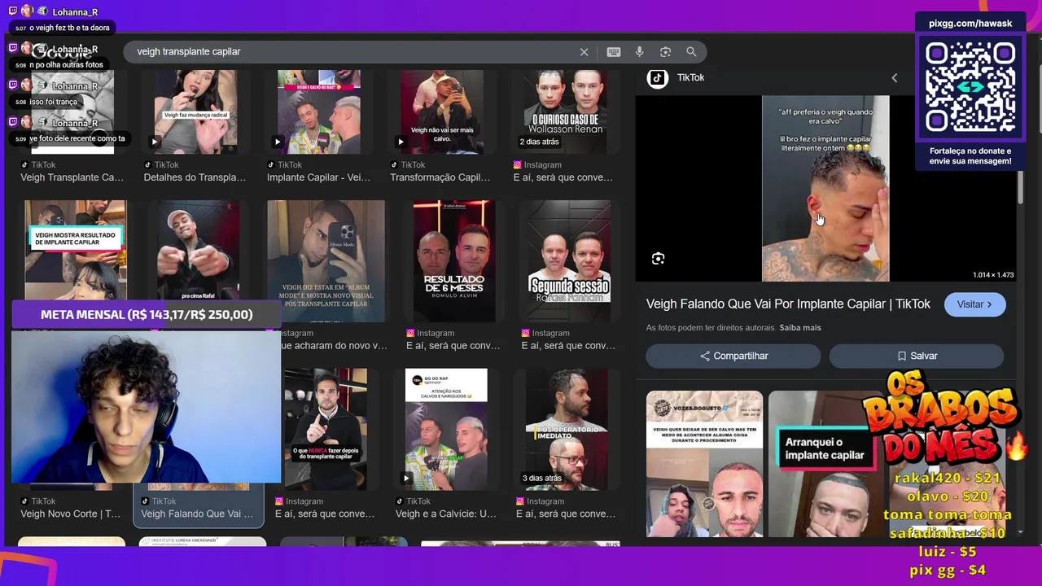Open 'O que NUNCA fazer depois do transplante' thumbnail
Image resolution: width=1042 pixels, height=586 pixels.
pyautogui.click(x=326, y=429)
